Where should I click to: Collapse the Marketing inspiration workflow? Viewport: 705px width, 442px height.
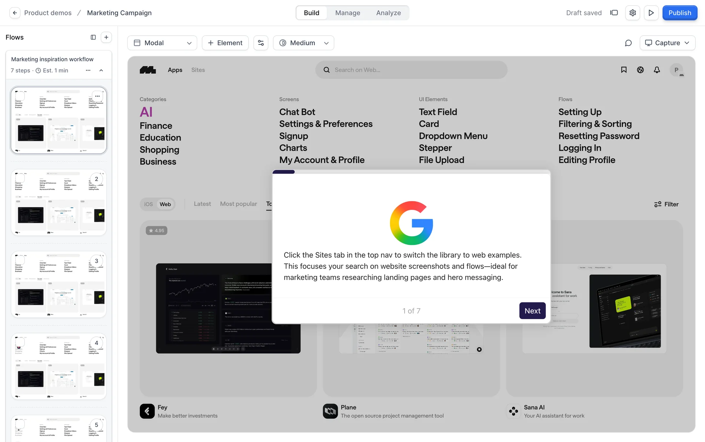click(101, 70)
